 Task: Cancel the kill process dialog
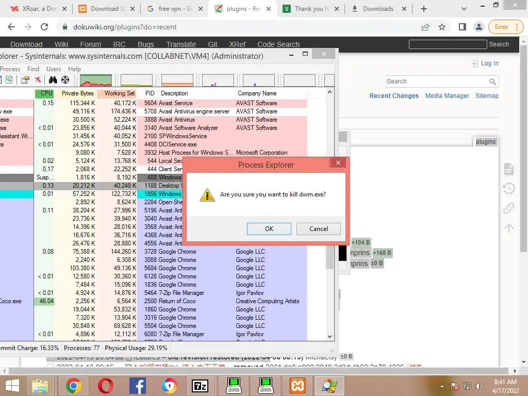318,228
